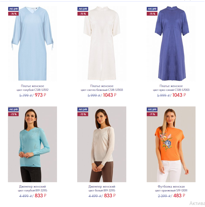This screenshot has width=205, height=207.
Task: Open link Футболка женская цвет оранжевый S19-12011
Action: [171, 188]
